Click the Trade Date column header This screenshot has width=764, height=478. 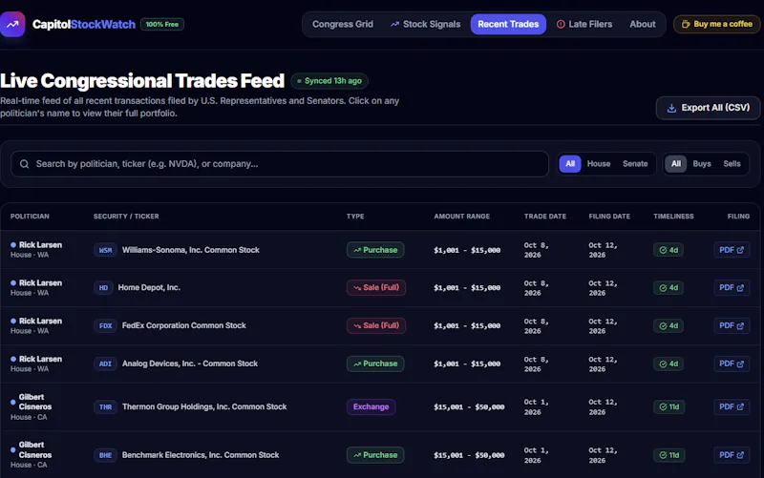545,217
